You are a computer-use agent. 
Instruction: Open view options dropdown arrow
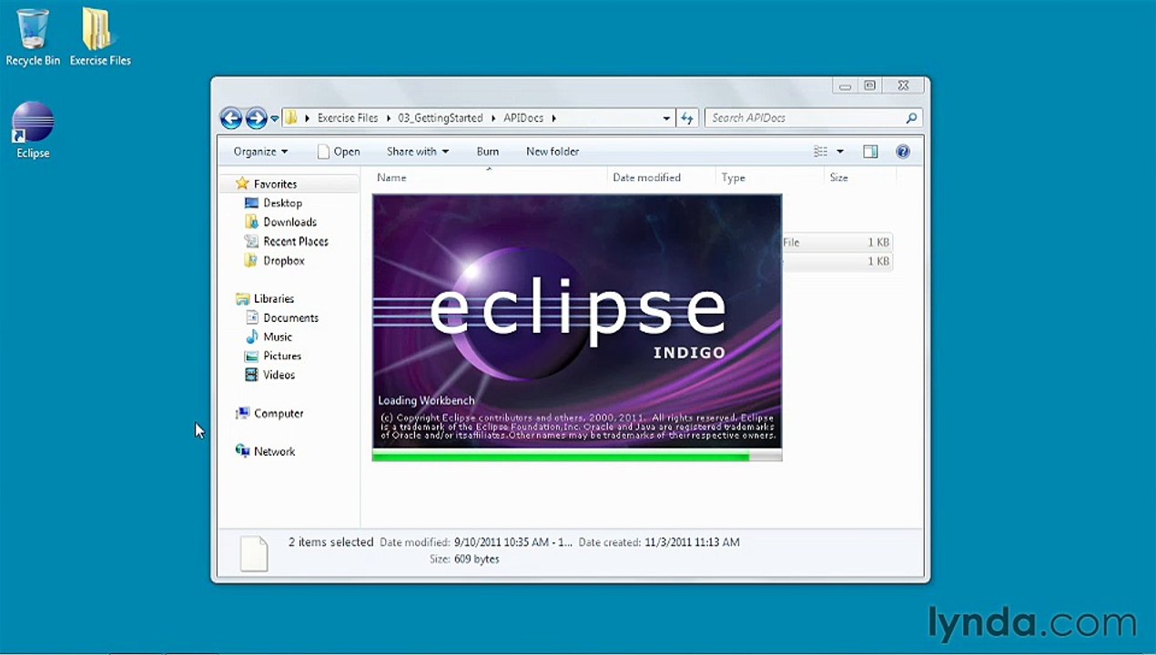pos(840,152)
